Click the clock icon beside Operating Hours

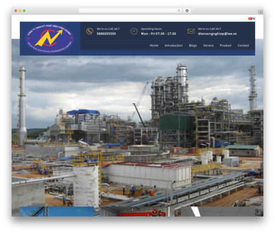(x=134, y=31)
